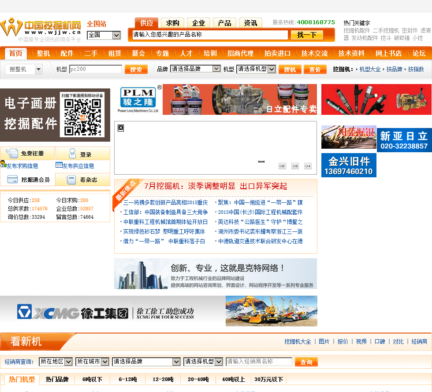Select the 30万元以下 tab
The width and height of the screenshot is (432, 392).
coord(268,379)
